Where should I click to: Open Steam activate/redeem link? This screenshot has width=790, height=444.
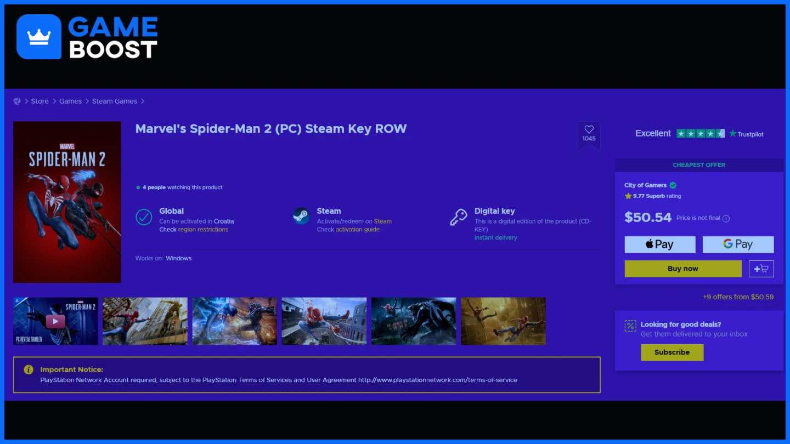point(383,221)
